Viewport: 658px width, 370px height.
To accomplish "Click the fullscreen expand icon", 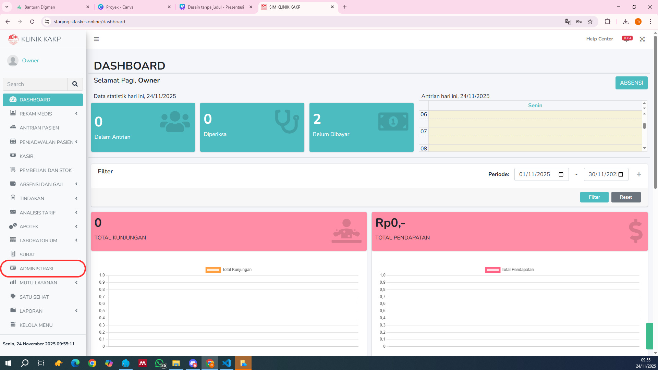I will pyautogui.click(x=642, y=39).
